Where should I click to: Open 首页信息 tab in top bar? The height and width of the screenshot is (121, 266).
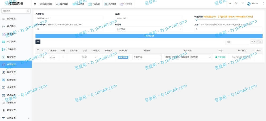pos(46,4)
